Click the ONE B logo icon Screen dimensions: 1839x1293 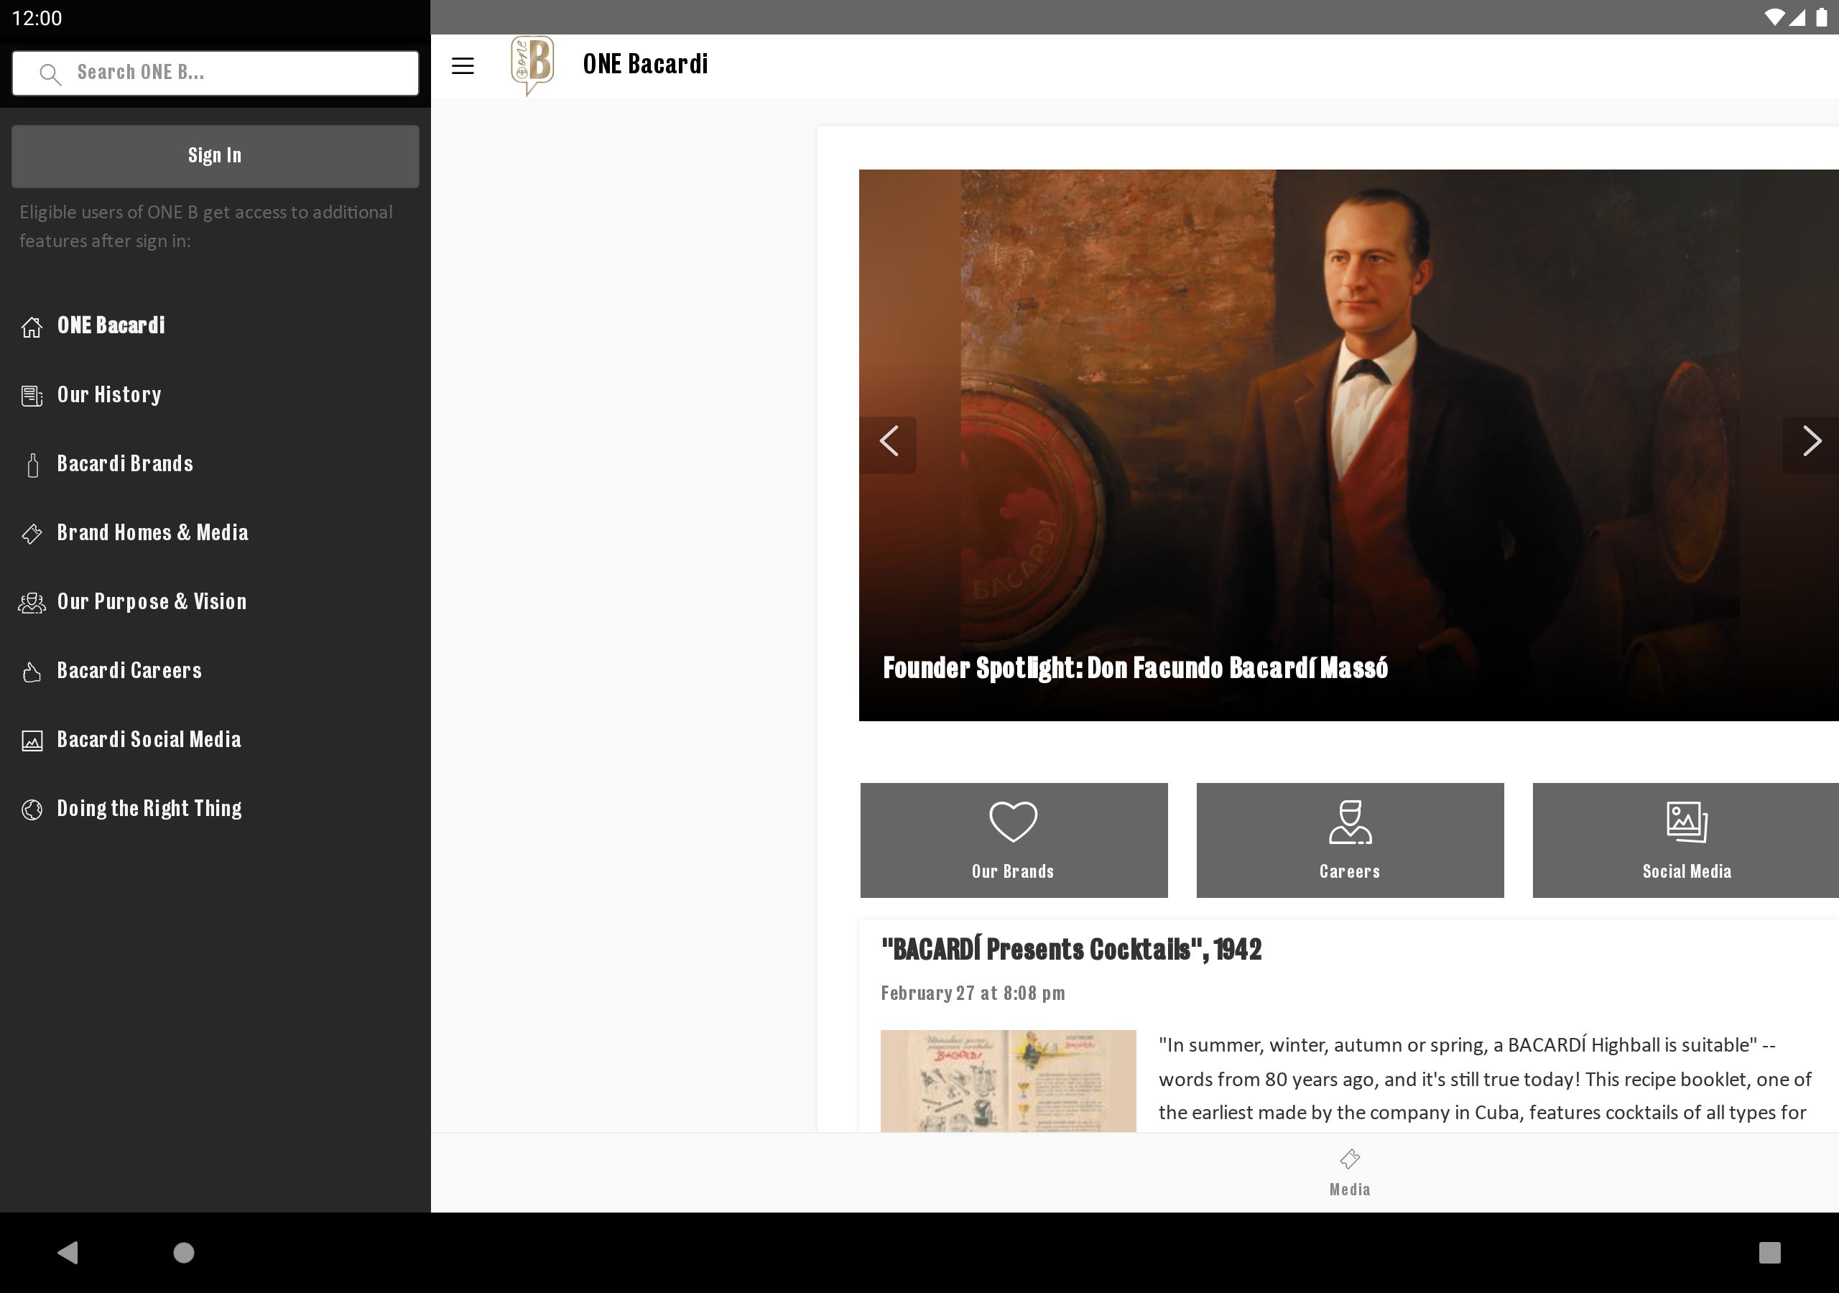[532, 65]
